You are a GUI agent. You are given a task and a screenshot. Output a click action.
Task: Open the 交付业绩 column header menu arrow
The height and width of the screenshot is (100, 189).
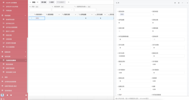[x=105, y=15]
